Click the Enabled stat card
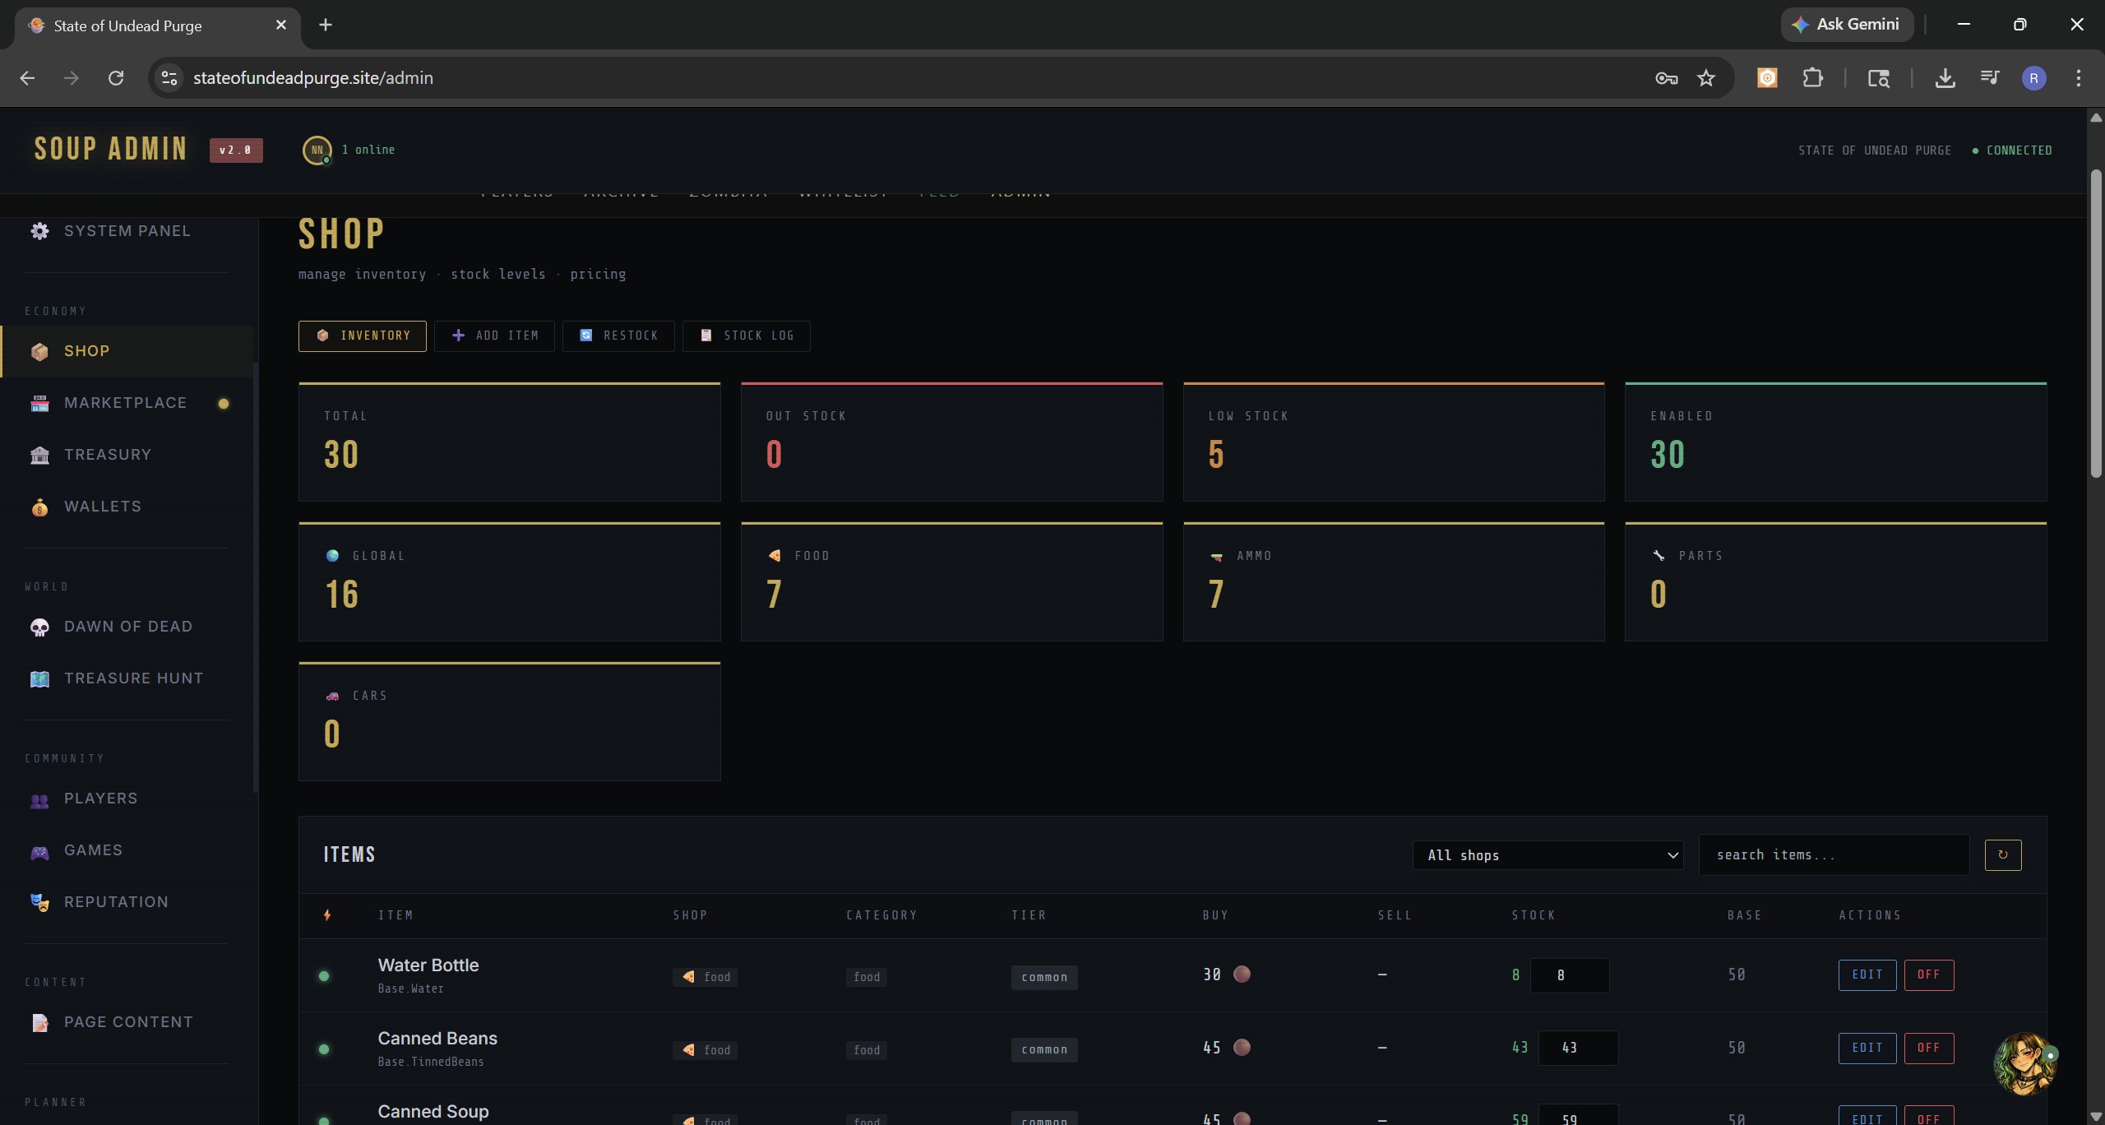Viewport: 2105px width, 1125px height. tap(1835, 442)
